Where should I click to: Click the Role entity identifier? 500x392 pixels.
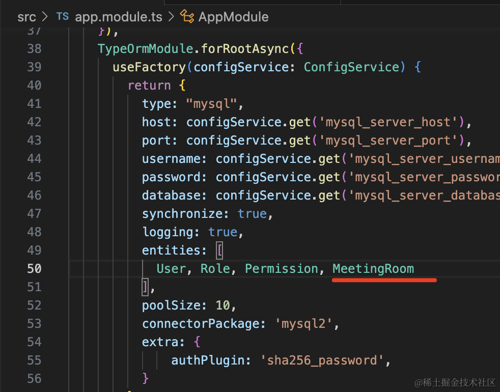point(215,268)
